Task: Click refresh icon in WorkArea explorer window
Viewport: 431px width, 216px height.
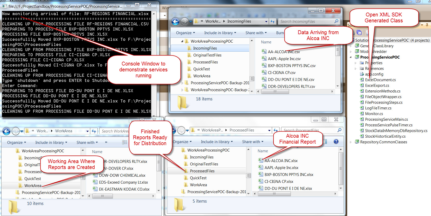Action: [94, 131]
